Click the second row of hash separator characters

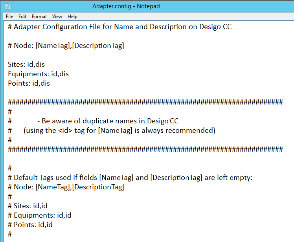[145, 149]
